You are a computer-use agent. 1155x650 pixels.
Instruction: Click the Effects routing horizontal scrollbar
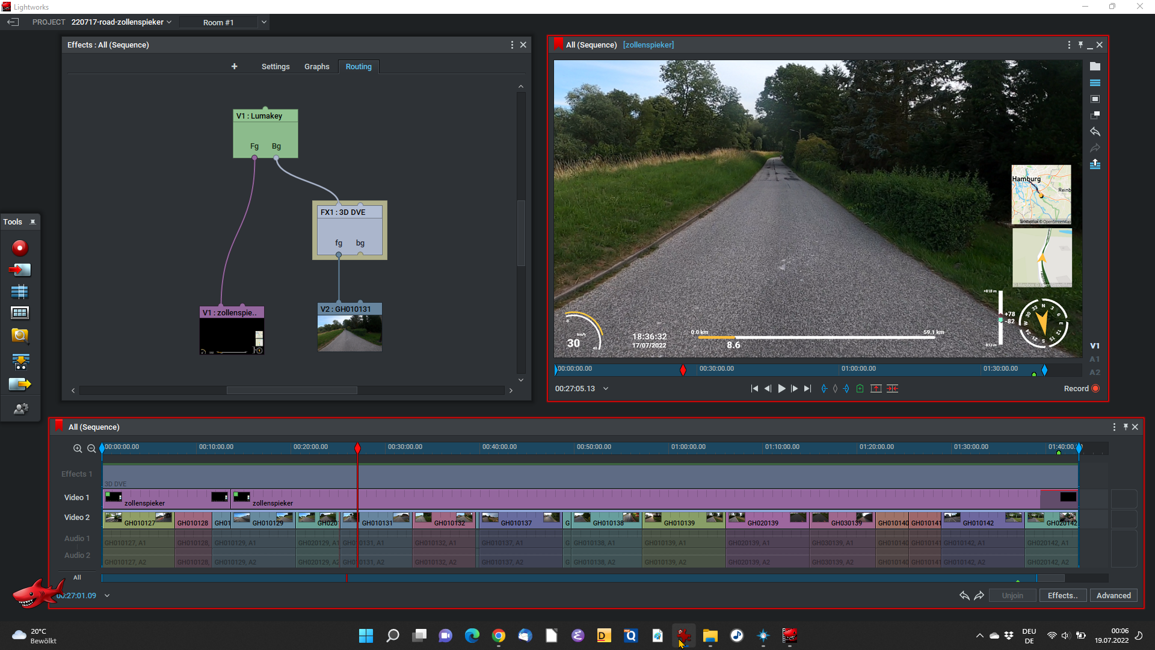pyautogui.click(x=292, y=391)
